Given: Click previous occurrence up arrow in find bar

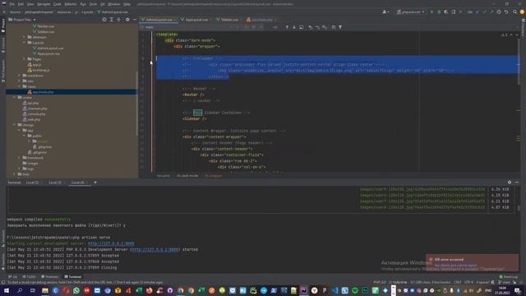Looking at the screenshot, I should click(287, 27).
